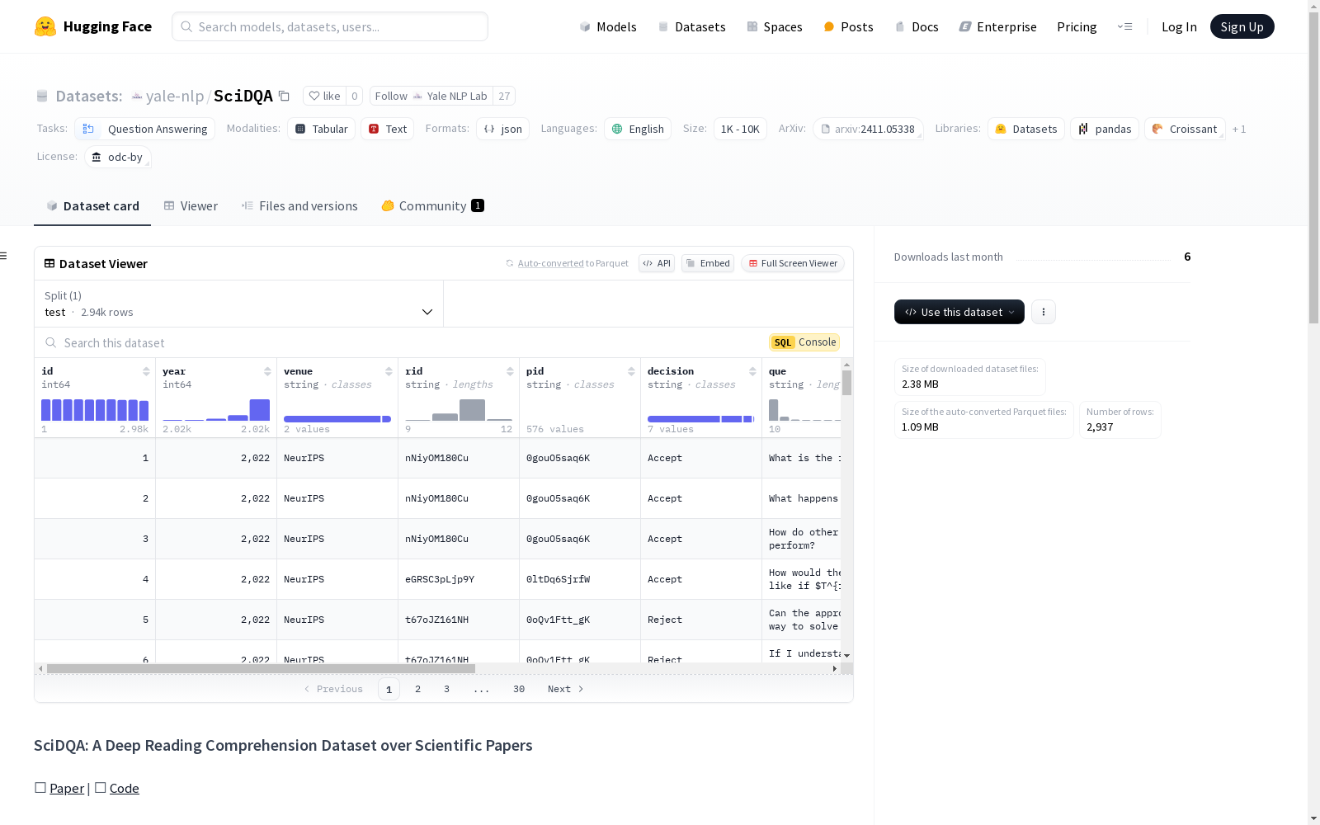Open Enterprise in the top navigation
The image size is (1320, 825).
tap(997, 26)
